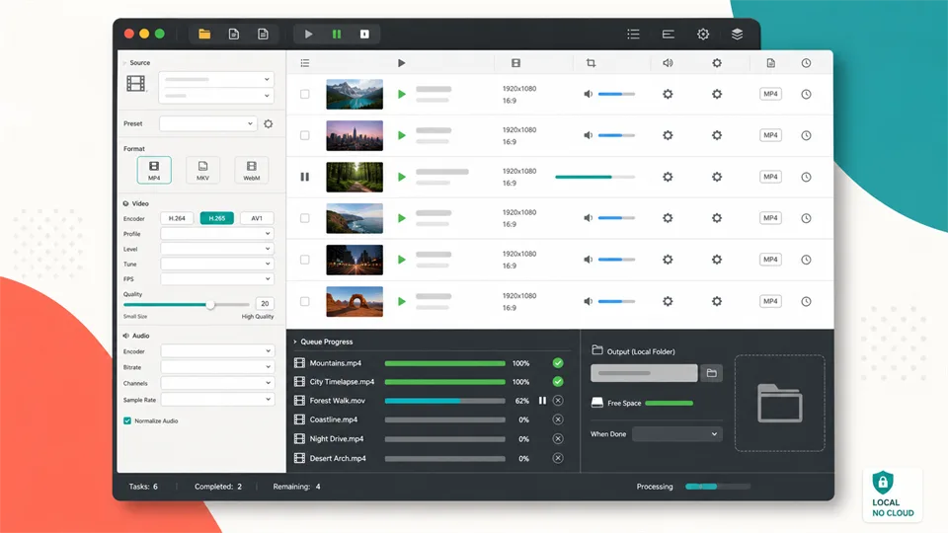Click the Mountains.mp4 completed checkmark
The image size is (948, 533).
[x=558, y=363]
